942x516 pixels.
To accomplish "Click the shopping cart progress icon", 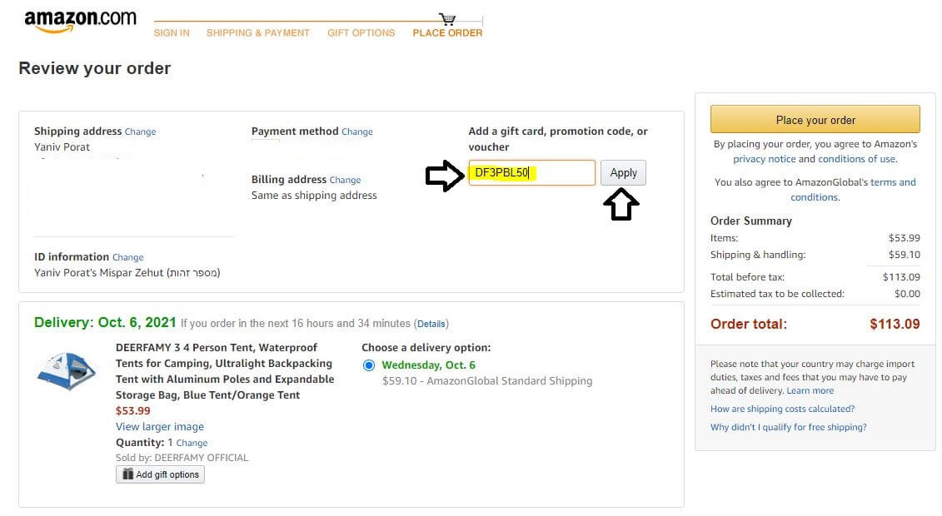I will click(x=447, y=19).
